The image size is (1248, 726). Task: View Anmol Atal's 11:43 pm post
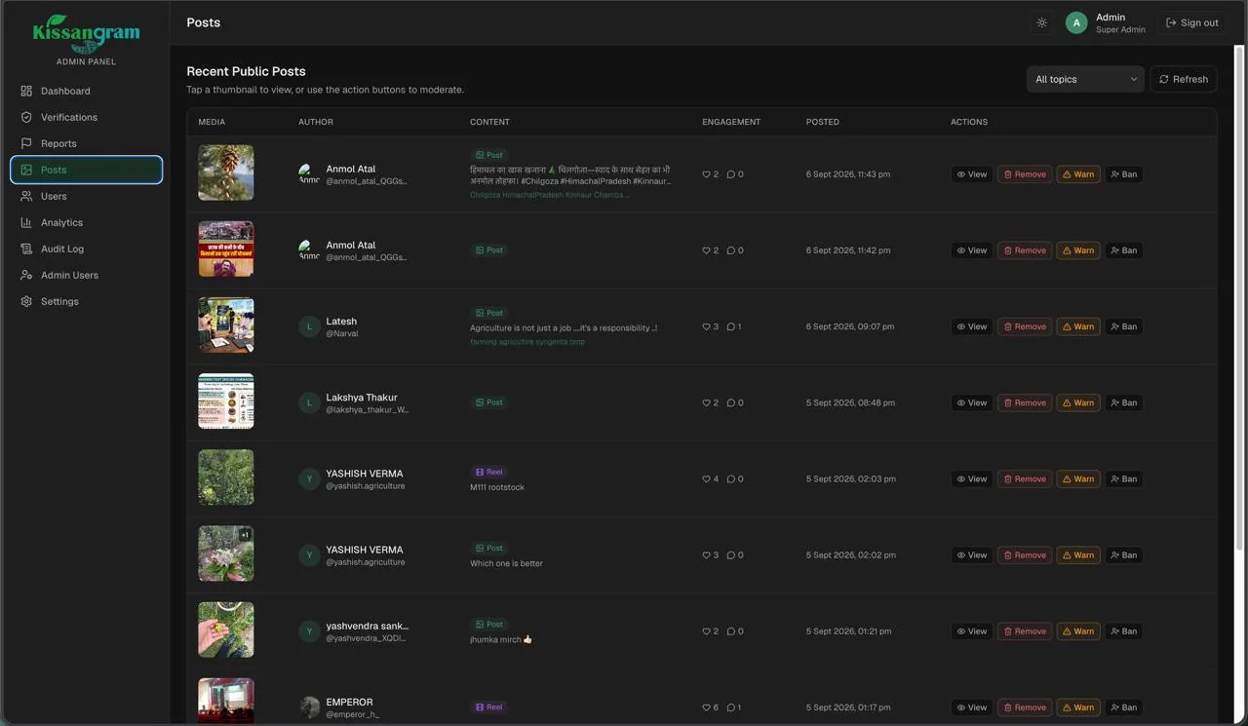[x=971, y=174]
